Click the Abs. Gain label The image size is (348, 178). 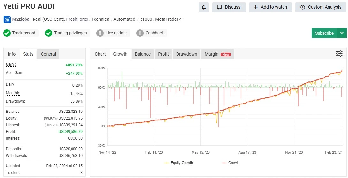pyautogui.click(x=14, y=73)
